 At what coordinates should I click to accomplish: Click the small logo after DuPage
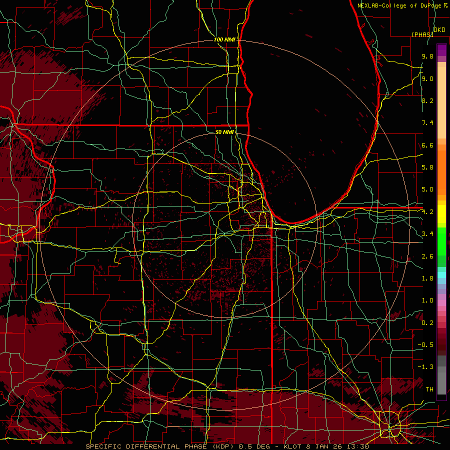click(445, 5)
